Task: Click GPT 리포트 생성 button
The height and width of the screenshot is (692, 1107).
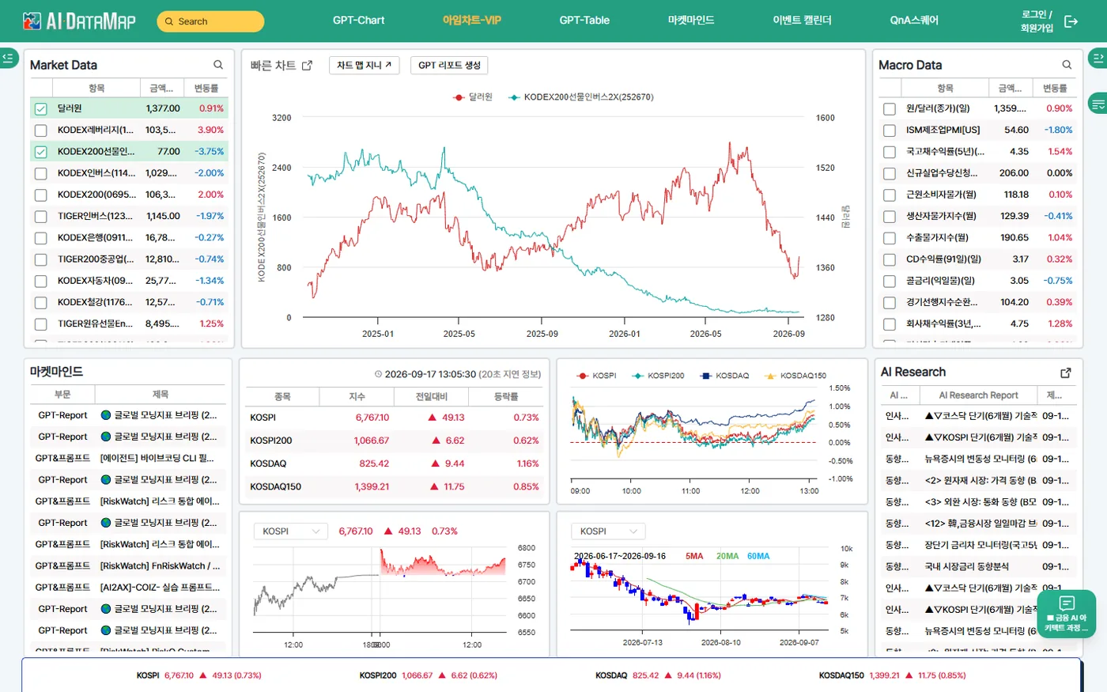Action: click(x=449, y=65)
